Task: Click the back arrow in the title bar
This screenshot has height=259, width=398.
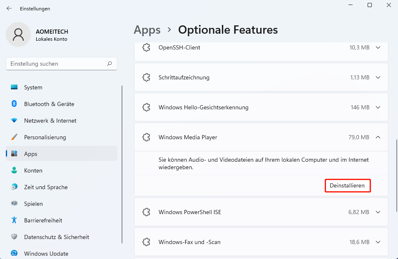Action: [x=9, y=8]
